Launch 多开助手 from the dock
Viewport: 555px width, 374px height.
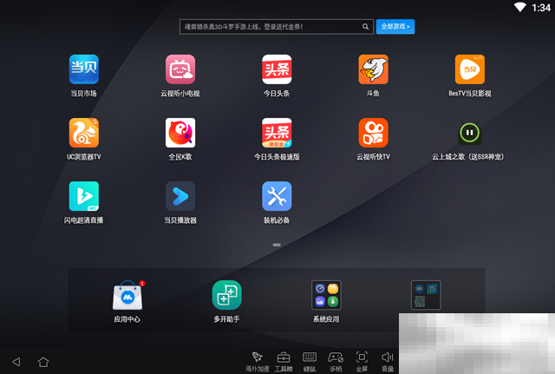tap(227, 295)
